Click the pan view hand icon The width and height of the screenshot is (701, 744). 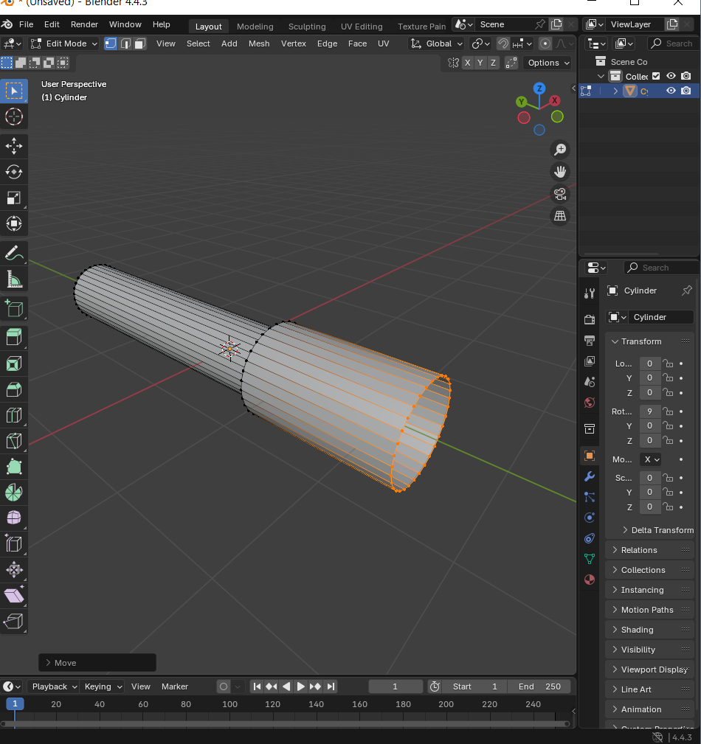point(560,172)
